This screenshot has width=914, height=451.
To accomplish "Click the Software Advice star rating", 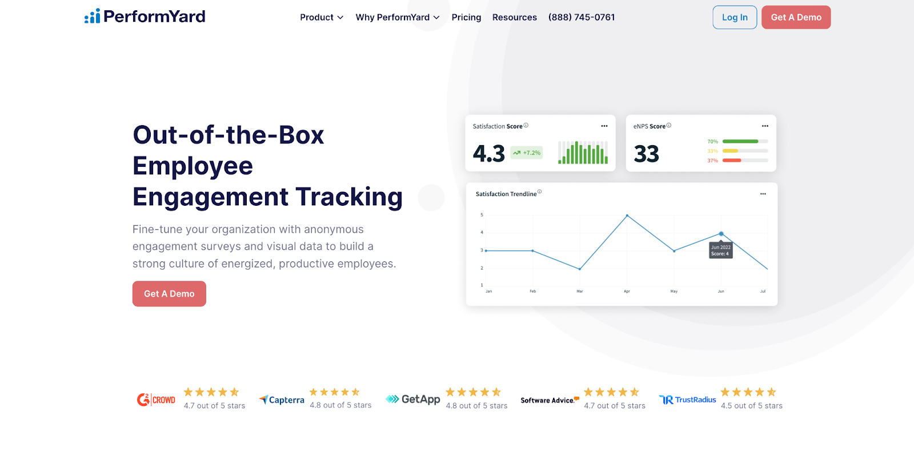I will 611,392.
